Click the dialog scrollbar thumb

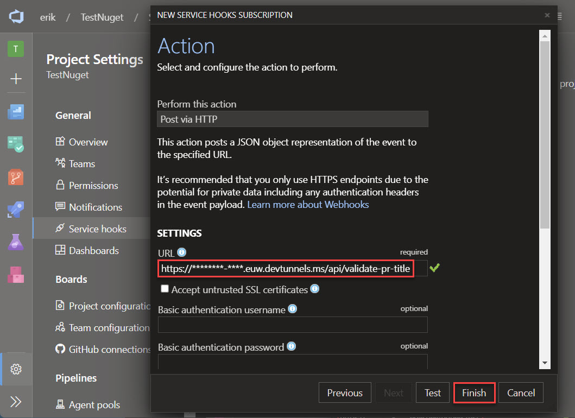click(545, 135)
